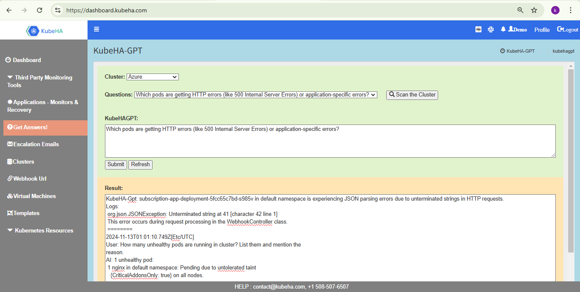This screenshot has width=580, height=292.
Task: Select Get Answers! in sidebar
Action: [45, 127]
